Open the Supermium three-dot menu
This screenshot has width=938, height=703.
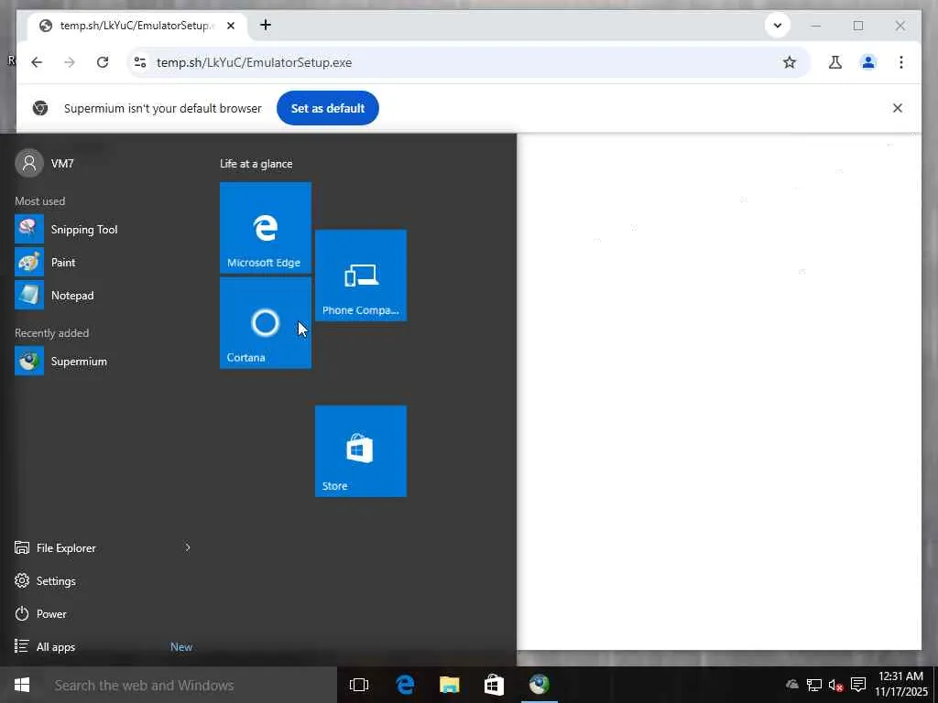tap(901, 62)
